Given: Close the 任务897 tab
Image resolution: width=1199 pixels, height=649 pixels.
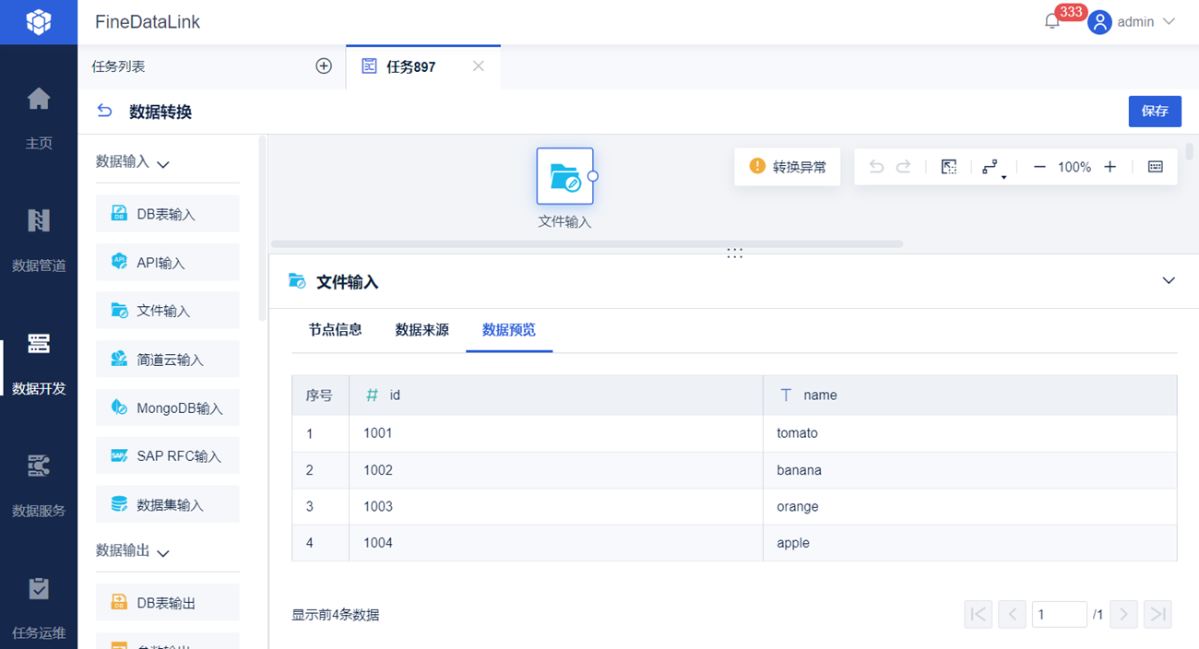Looking at the screenshot, I should coord(478,66).
